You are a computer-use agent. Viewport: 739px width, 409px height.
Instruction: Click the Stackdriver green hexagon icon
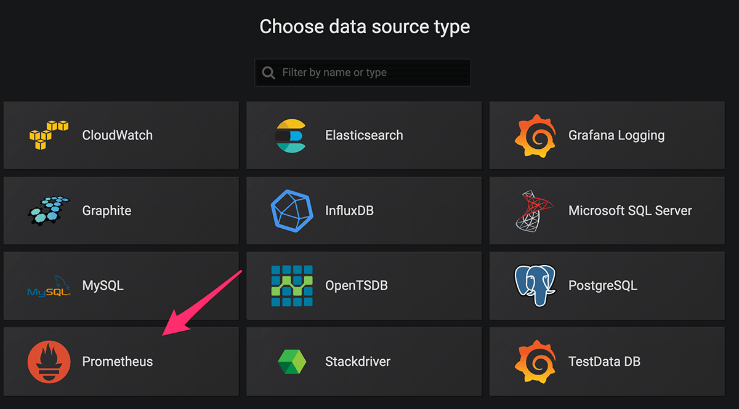(292, 361)
